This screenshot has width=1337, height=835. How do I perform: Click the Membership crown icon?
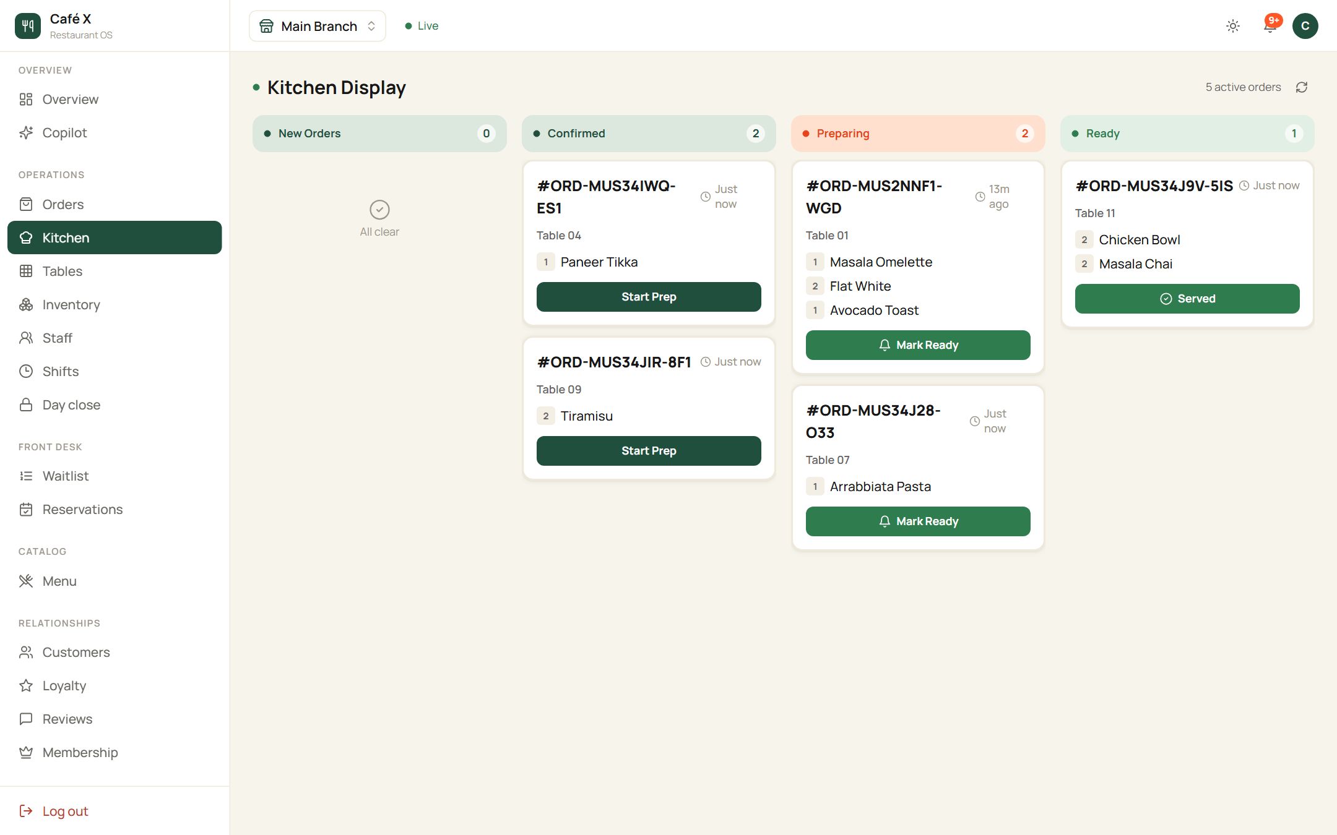click(26, 752)
